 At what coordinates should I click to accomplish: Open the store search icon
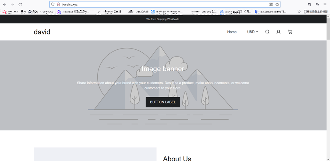point(267,32)
